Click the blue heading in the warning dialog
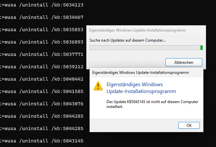This screenshot has width=216, height=147. [141, 88]
